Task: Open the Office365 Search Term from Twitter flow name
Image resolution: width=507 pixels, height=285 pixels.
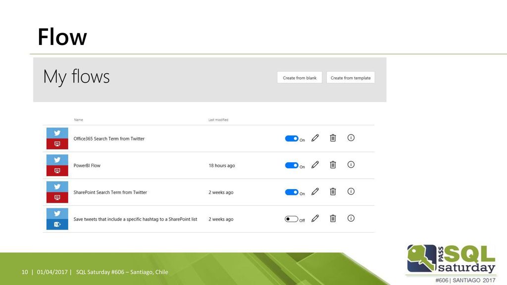Action: [x=109, y=139]
